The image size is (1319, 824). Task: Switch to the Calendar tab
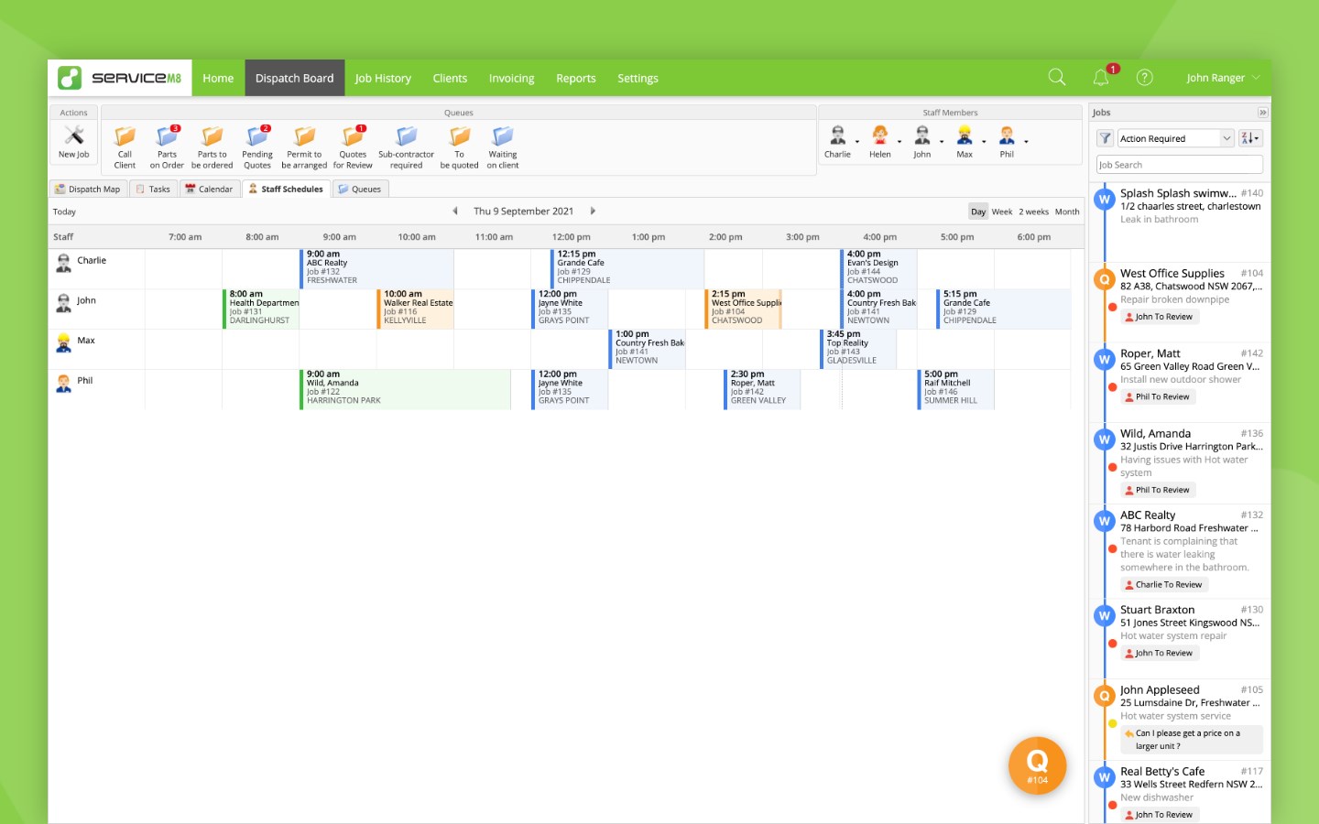coord(209,189)
